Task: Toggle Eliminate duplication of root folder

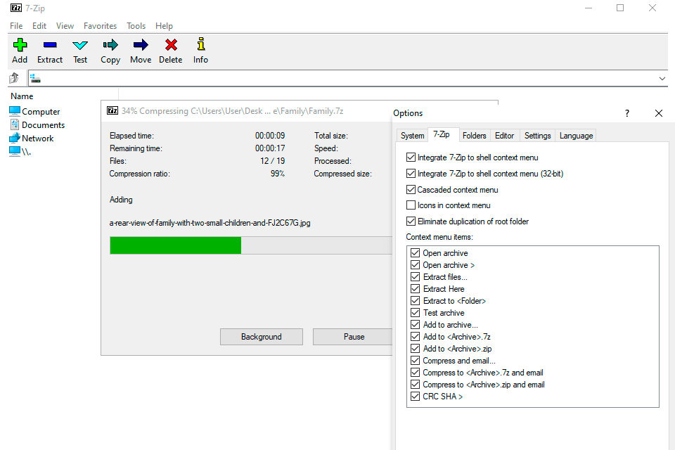Action: pyautogui.click(x=411, y=221)
